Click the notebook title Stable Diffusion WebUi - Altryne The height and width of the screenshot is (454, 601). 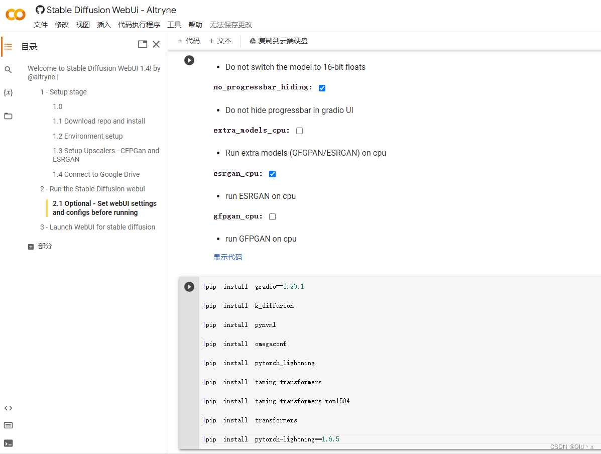pyautogui.click(x=111, y=10)
